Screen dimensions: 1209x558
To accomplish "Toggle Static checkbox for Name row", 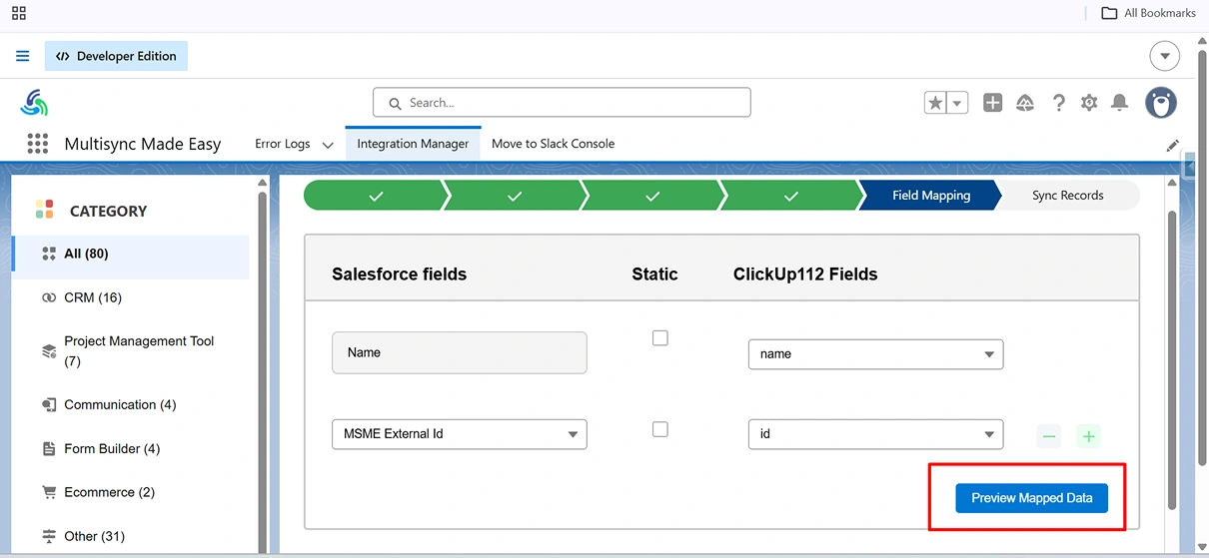I will pyautogui.click(x=659, y=338).
